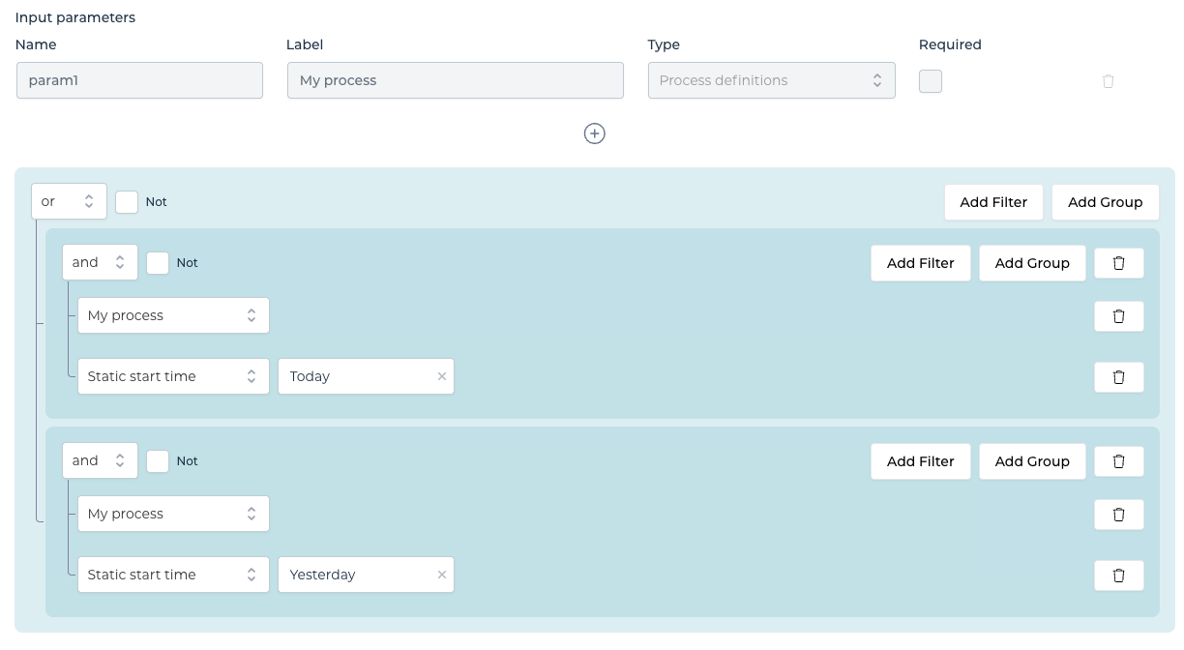This screenshot has width=1184, height=650.
Task: Remove the "Yesterday" value with its x icon
Action: click(x=442, y=575)
